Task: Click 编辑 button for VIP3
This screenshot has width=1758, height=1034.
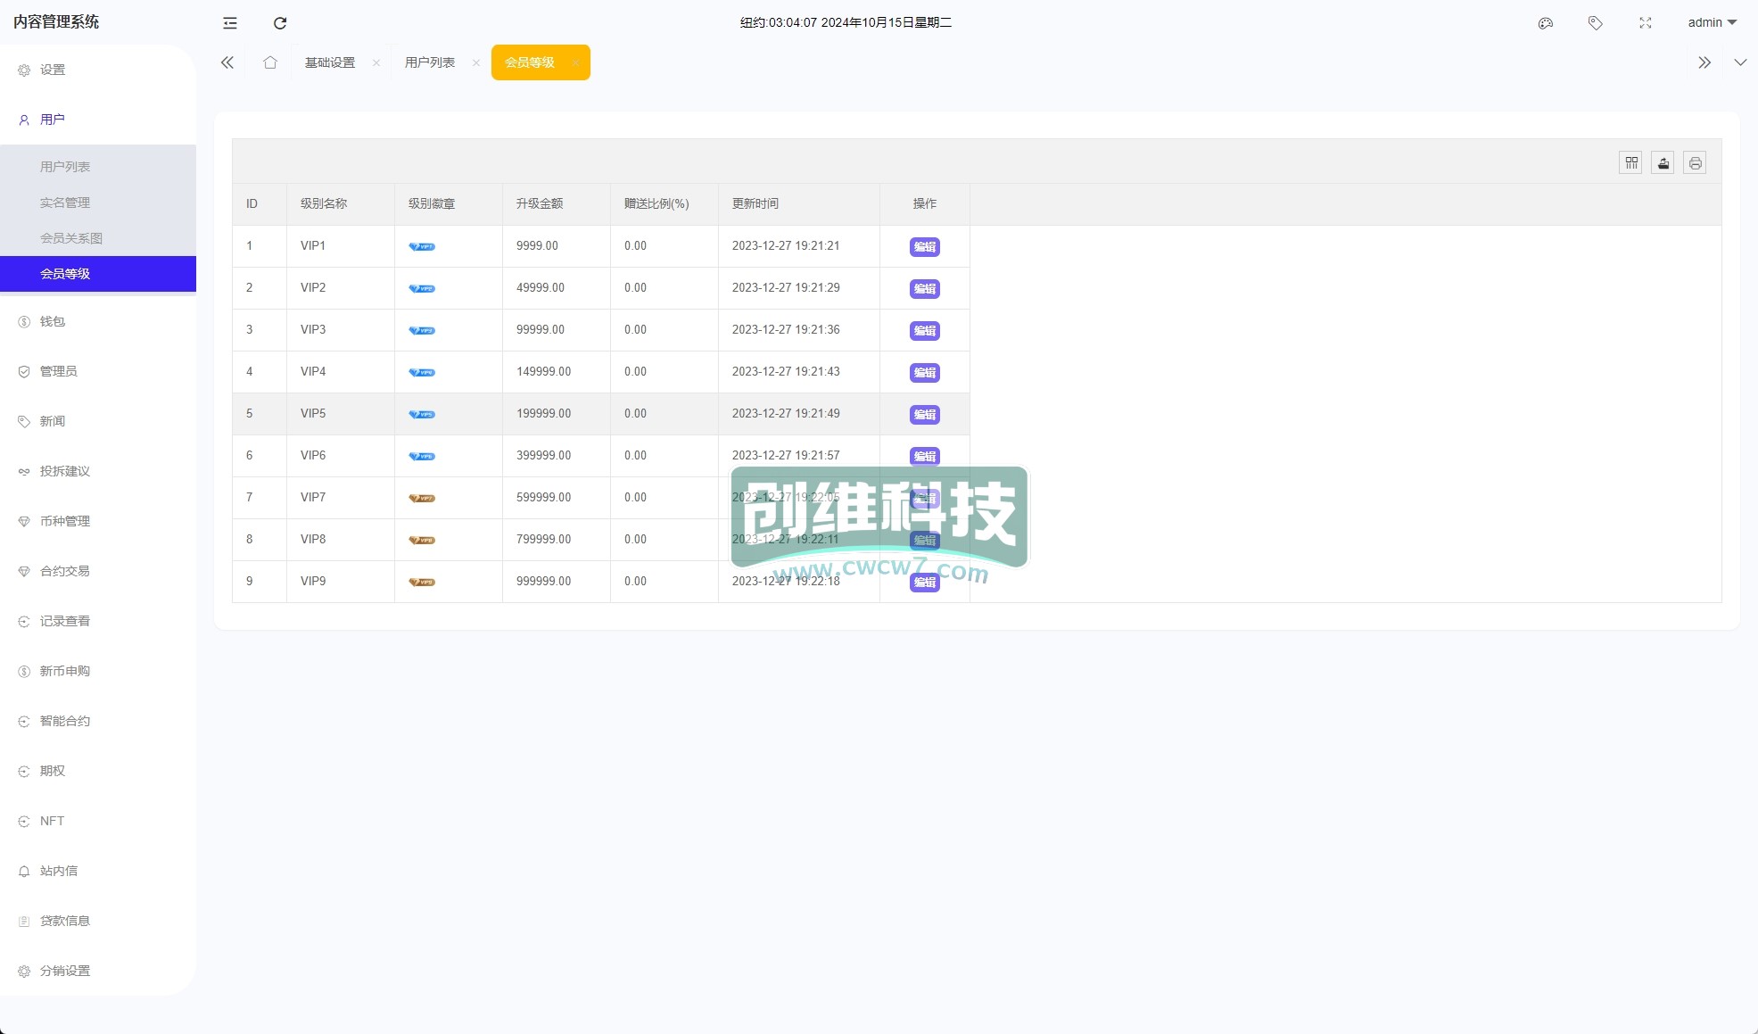Action: click(x=925, y=331)
